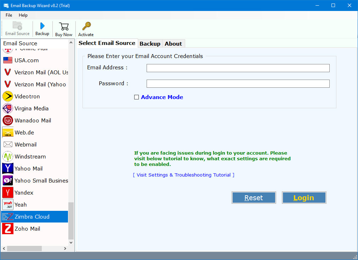This screenshot has height=260, width=358.
Task: Click the horizontal scroll right arrow
Action: pyautogui.click(x=65, y=248)
